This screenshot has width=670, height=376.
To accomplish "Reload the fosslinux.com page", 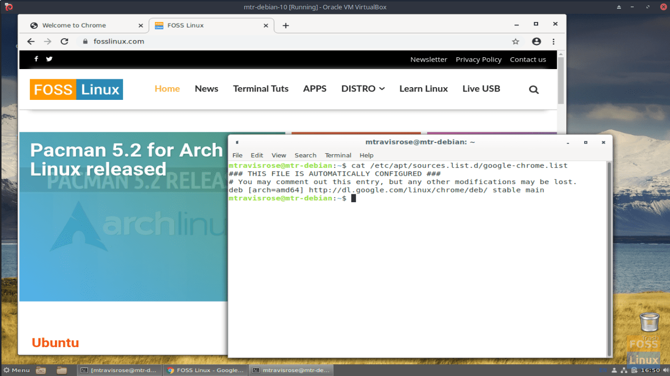I will click(64, 42).
